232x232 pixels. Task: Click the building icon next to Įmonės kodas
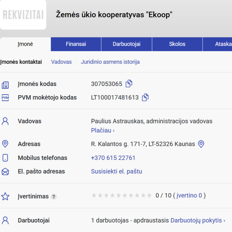click(5, 85)
